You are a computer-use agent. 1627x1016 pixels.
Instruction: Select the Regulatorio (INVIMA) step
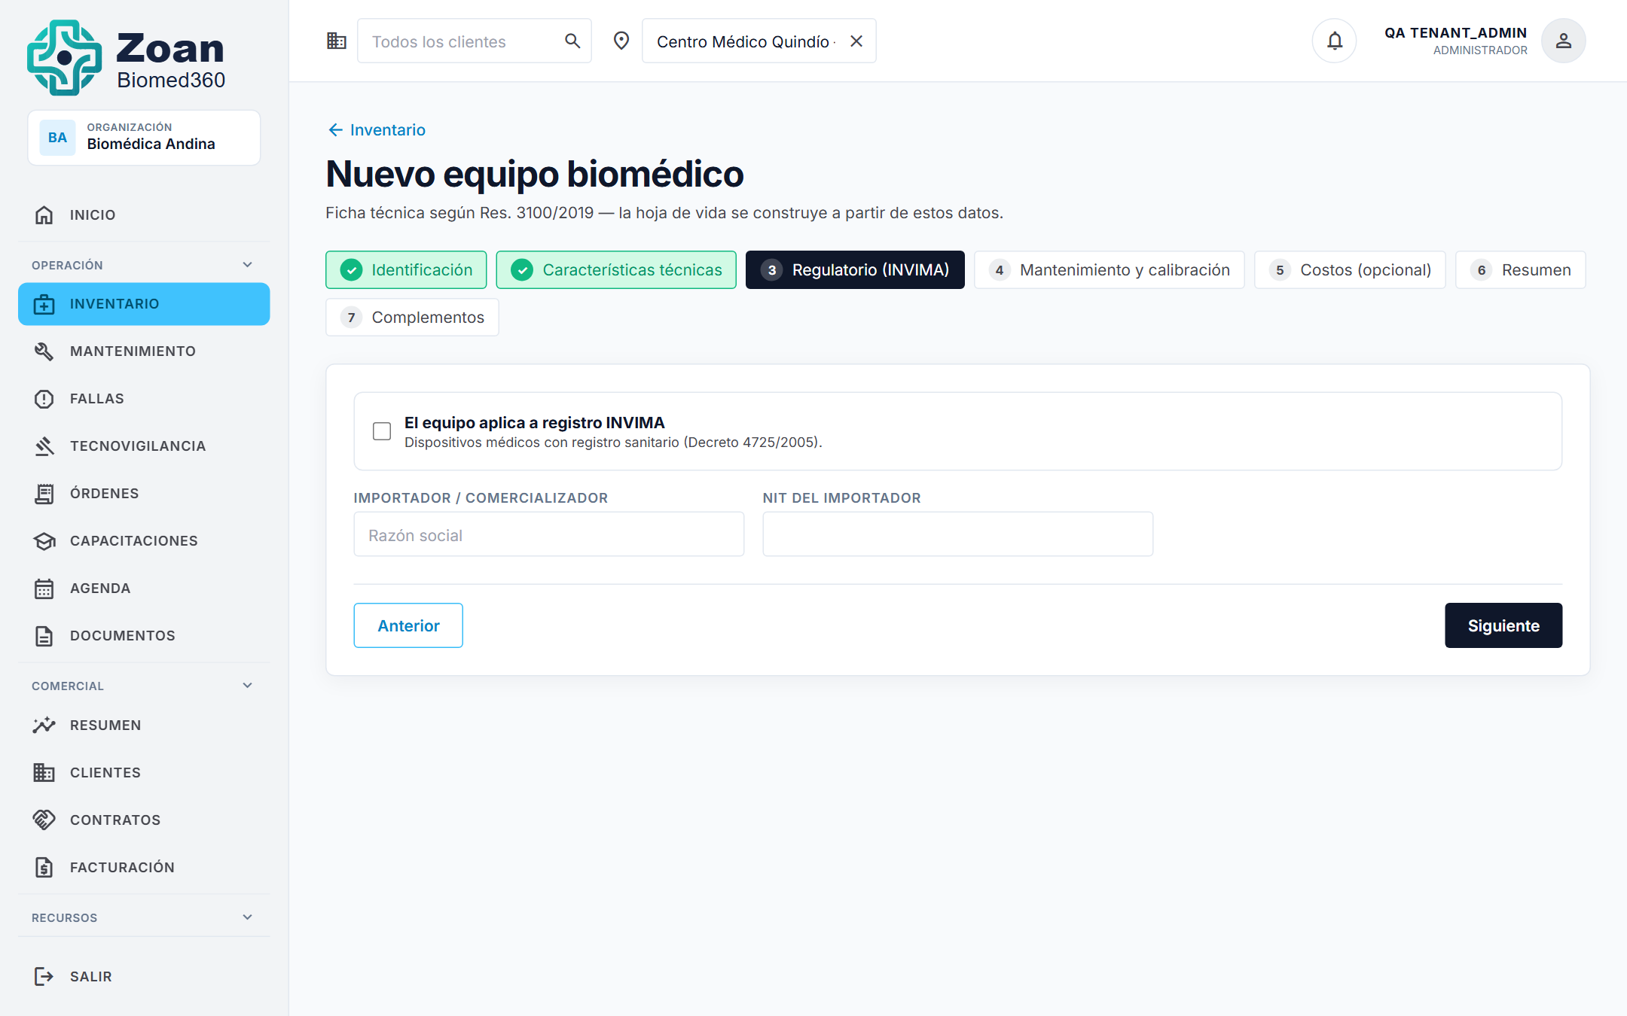click(855, 270)
